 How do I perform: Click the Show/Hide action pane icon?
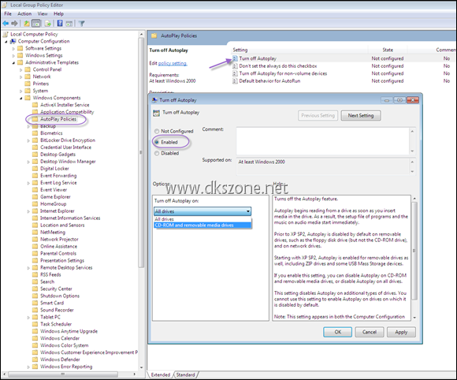(x=69, y=24)
